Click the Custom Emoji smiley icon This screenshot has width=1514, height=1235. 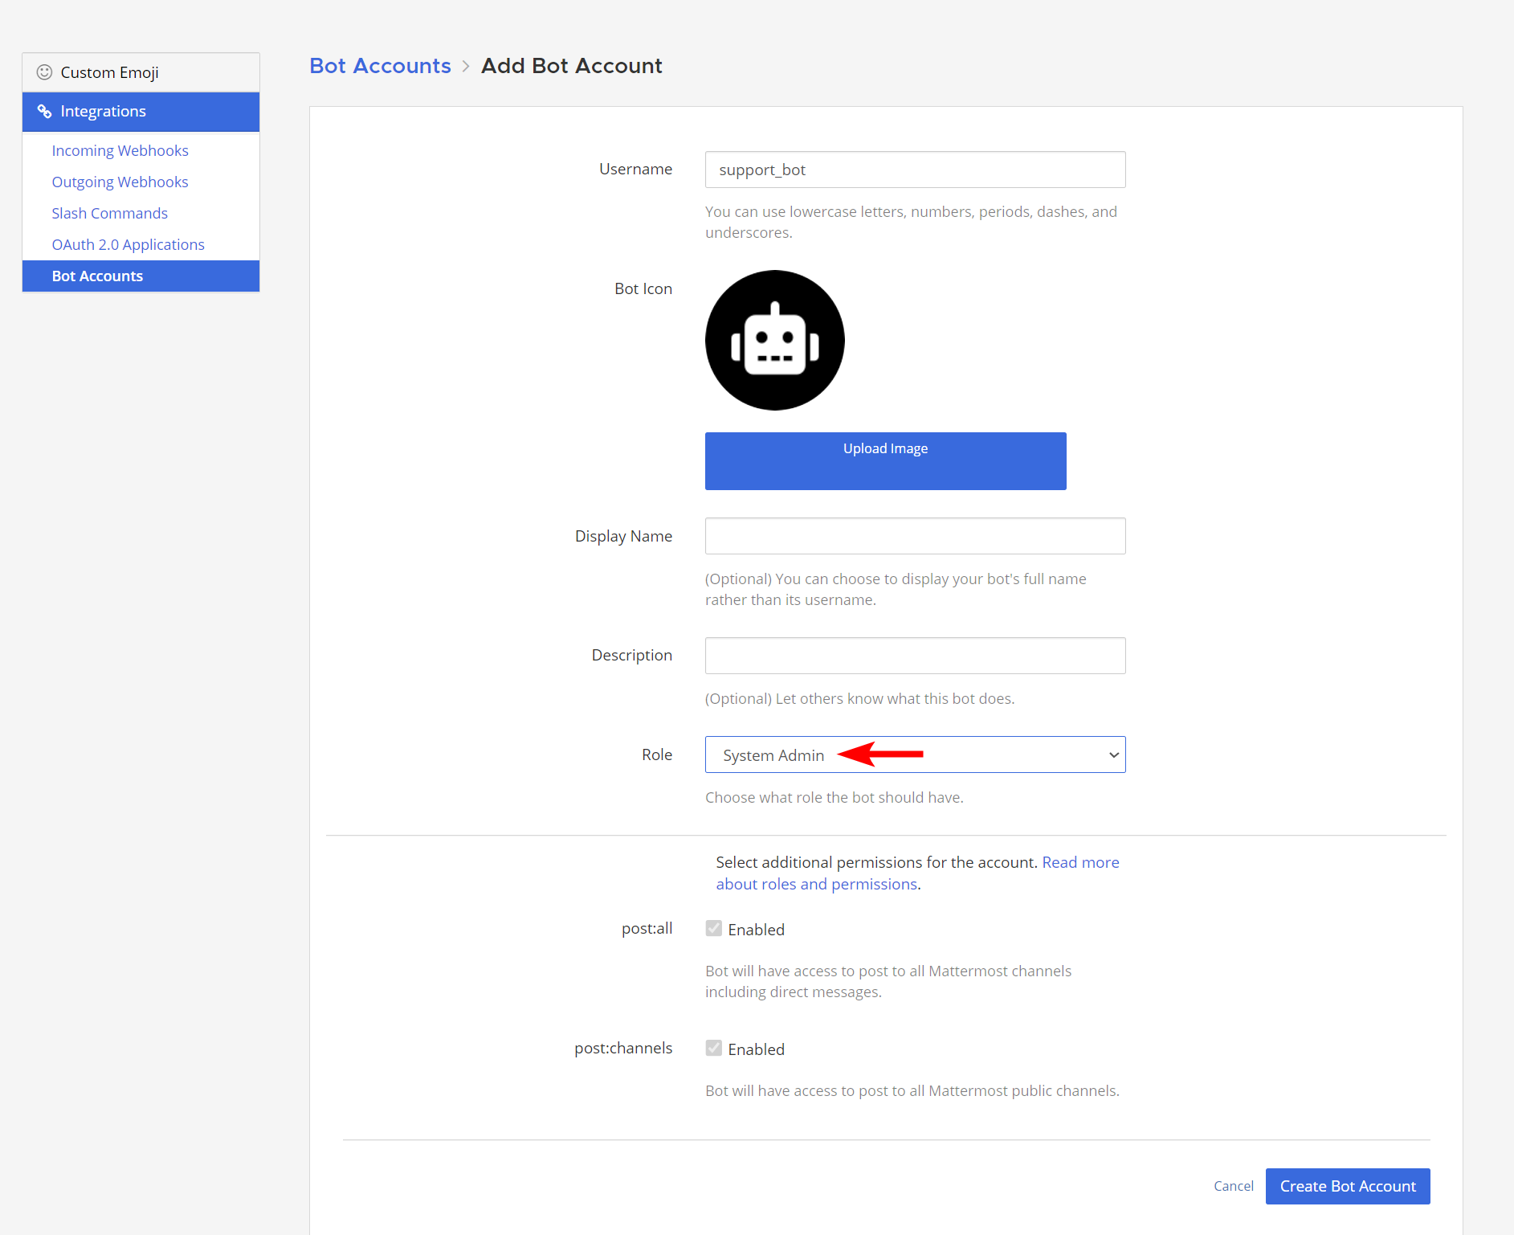[44, 72]
